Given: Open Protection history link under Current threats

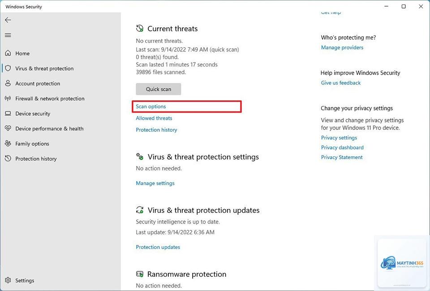Looking at the screenshot, I should click(156, 130).
